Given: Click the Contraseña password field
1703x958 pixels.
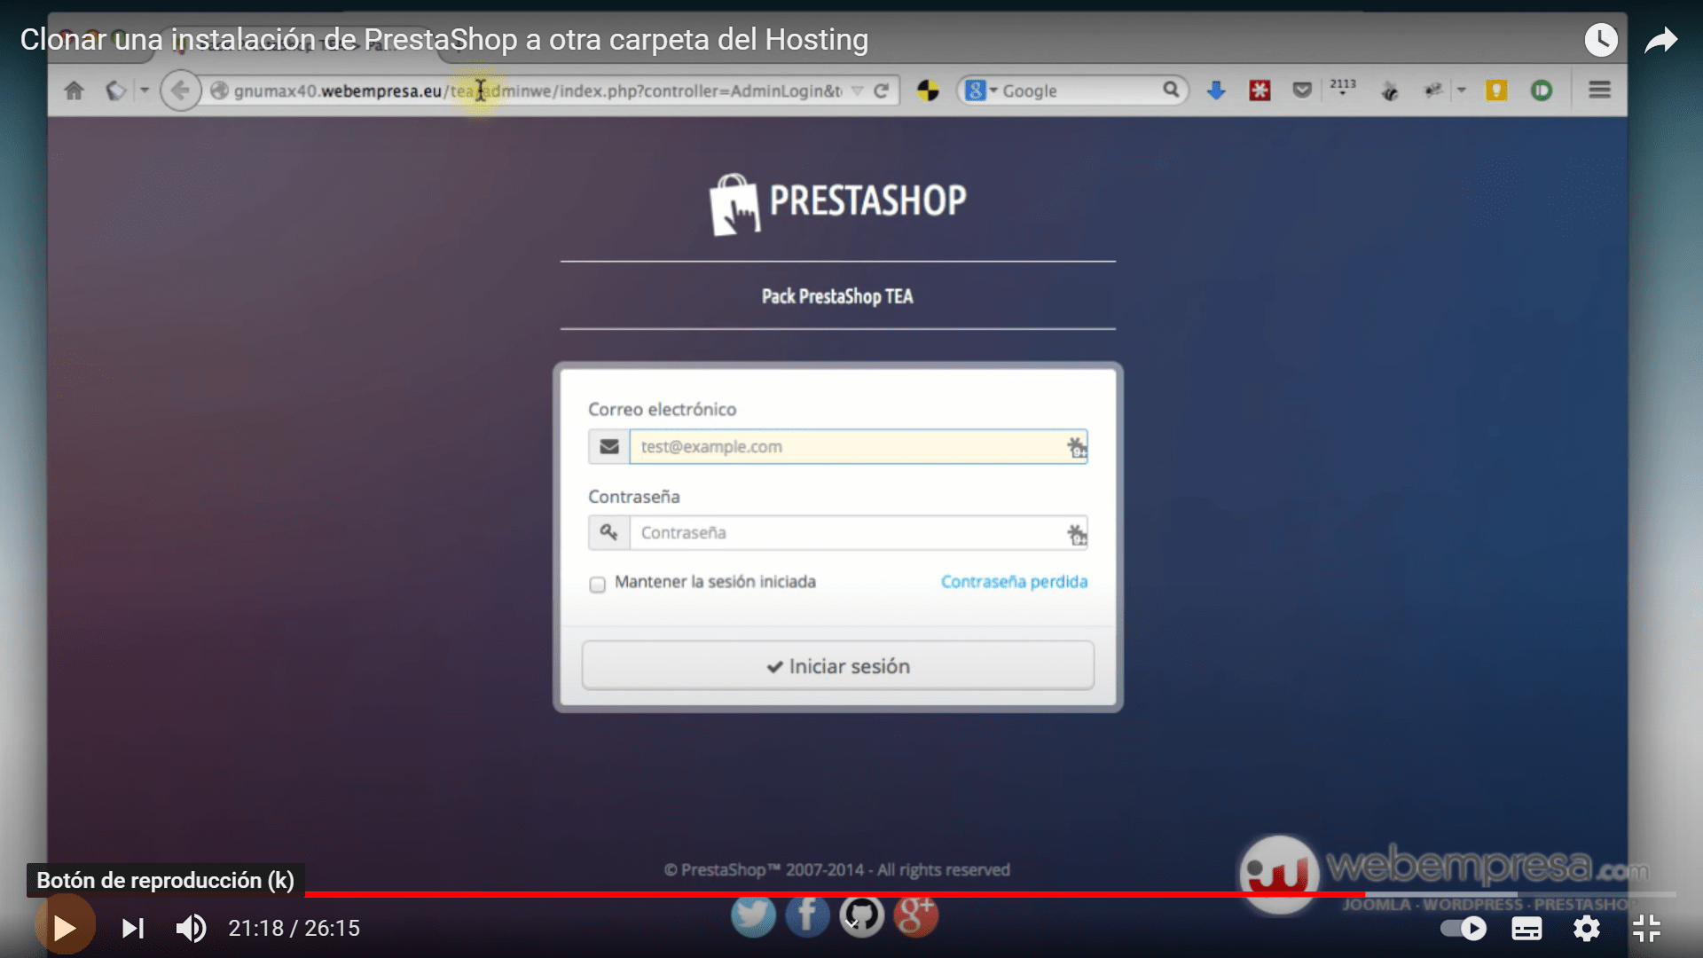Looking at the screenshot, I should 859,533.
